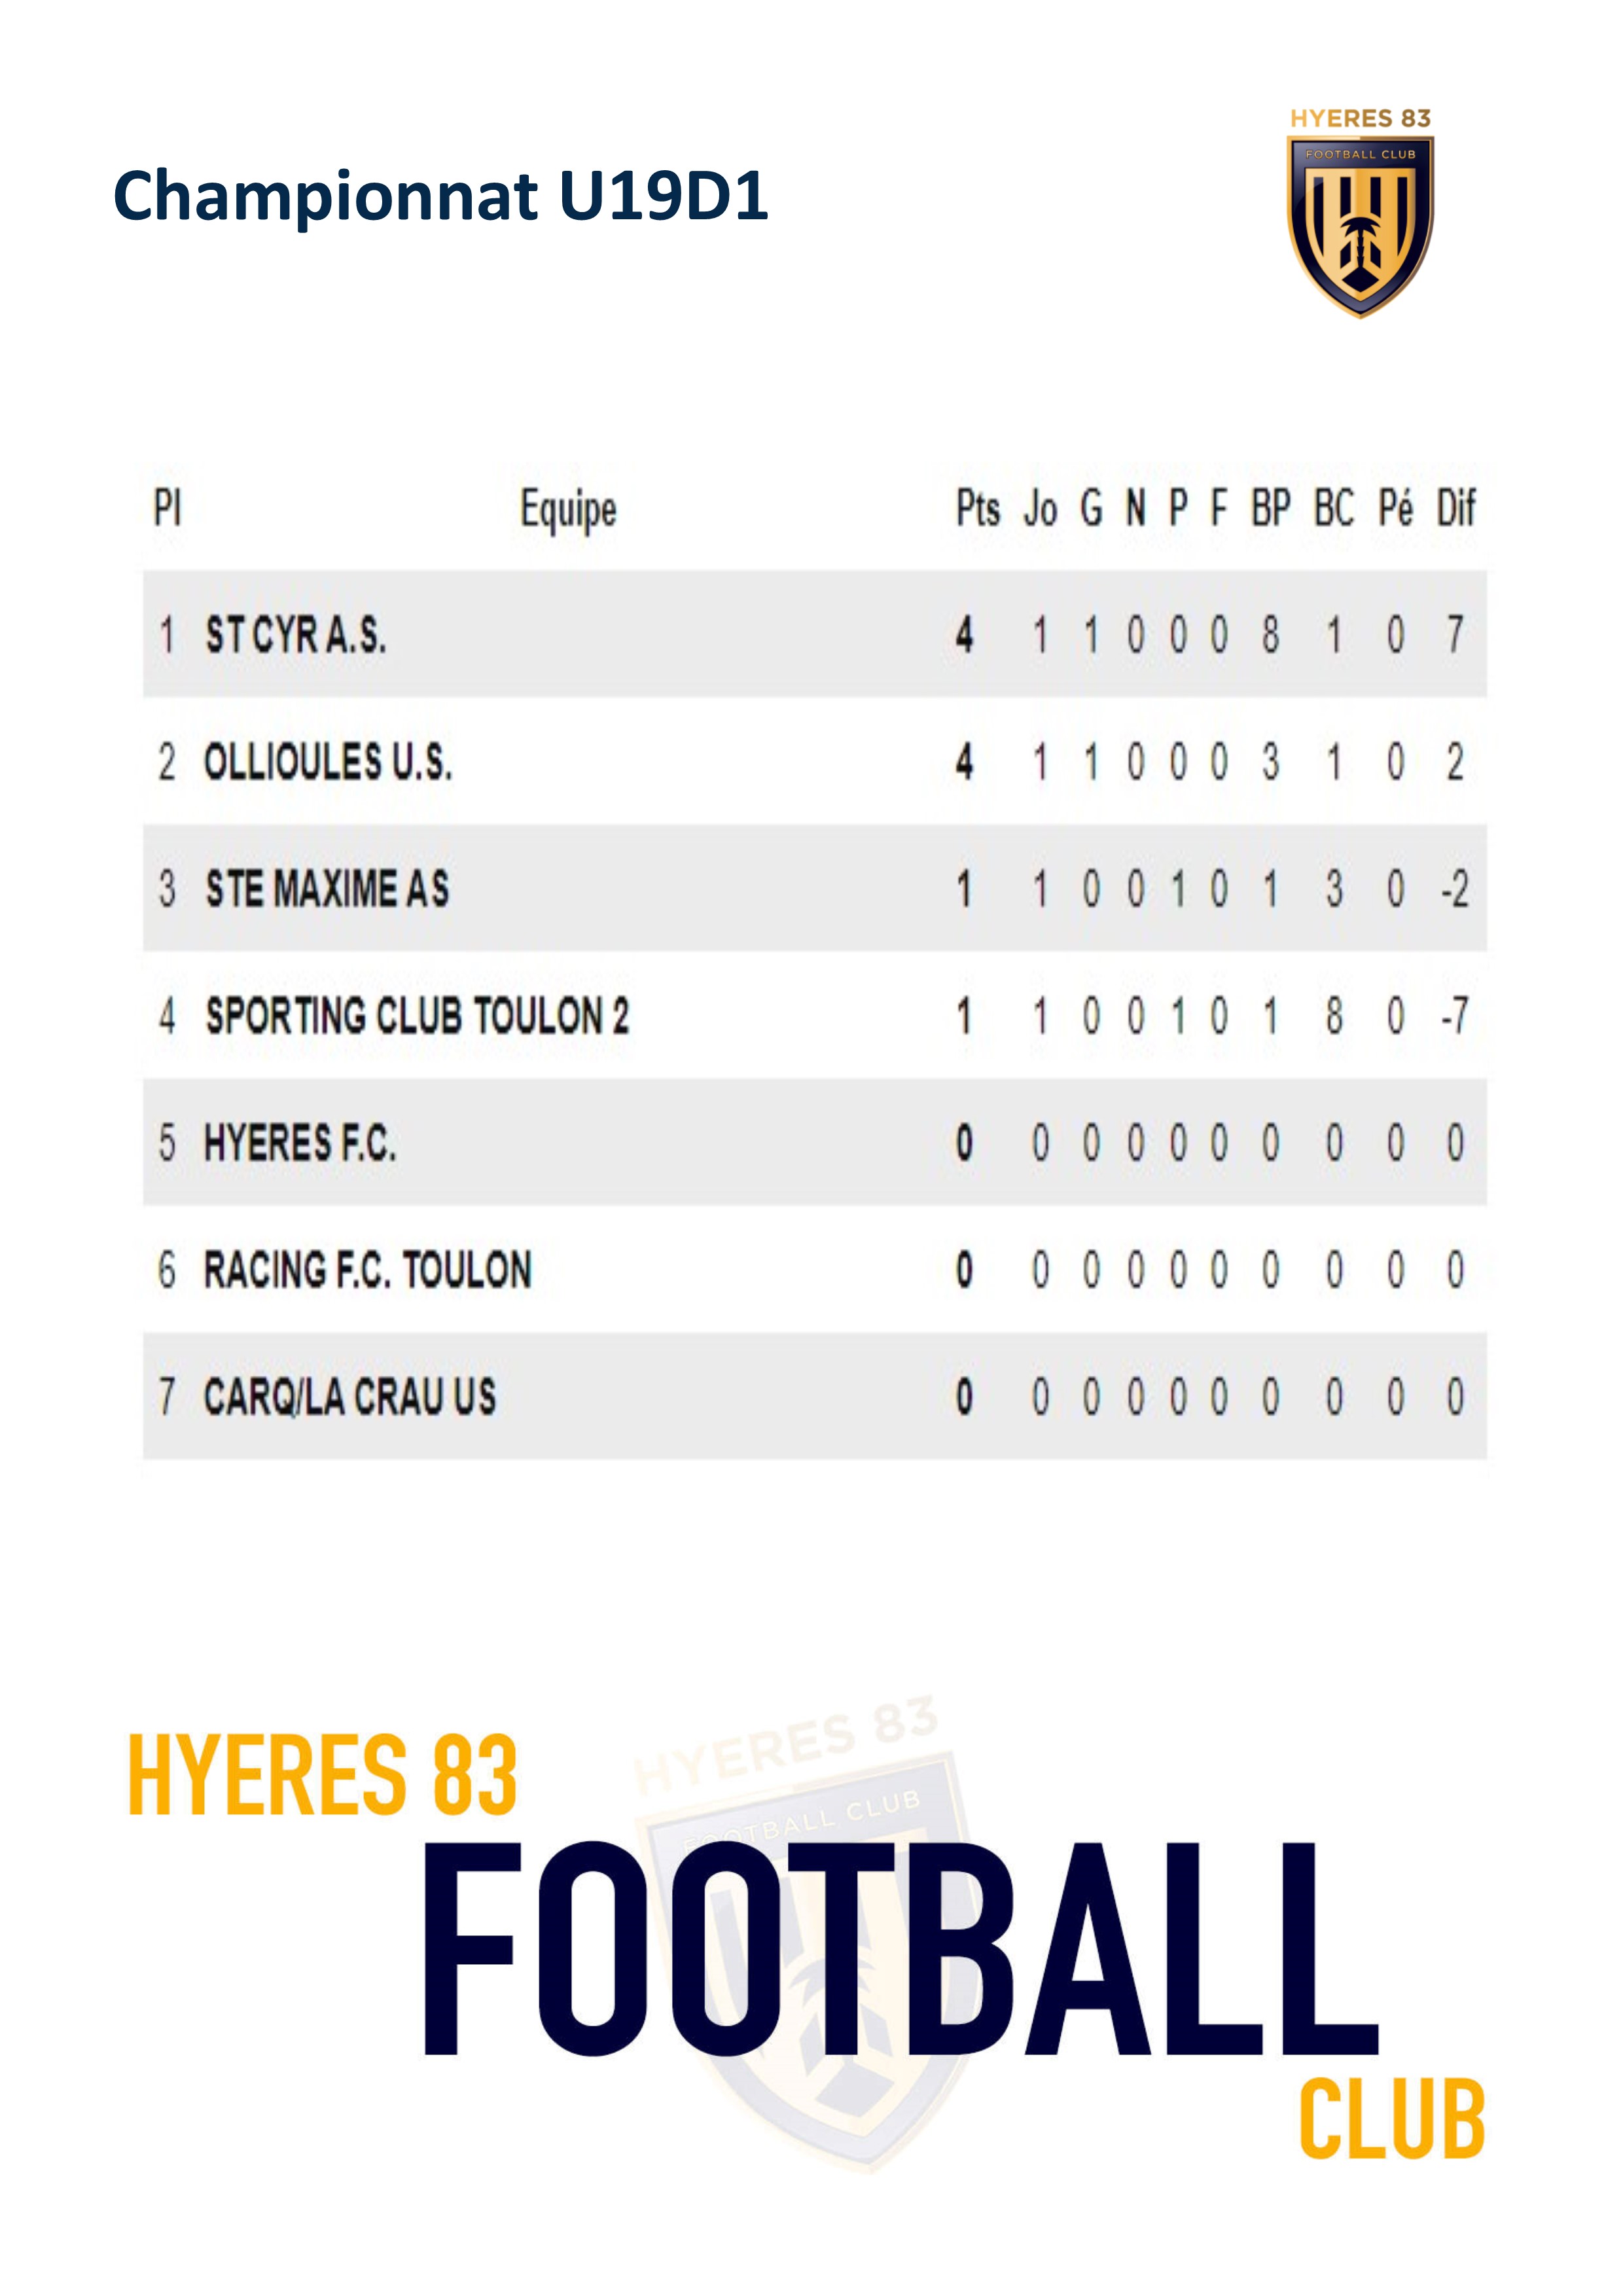Click the Dif column header
1623x2296 pixels.
1456,508
